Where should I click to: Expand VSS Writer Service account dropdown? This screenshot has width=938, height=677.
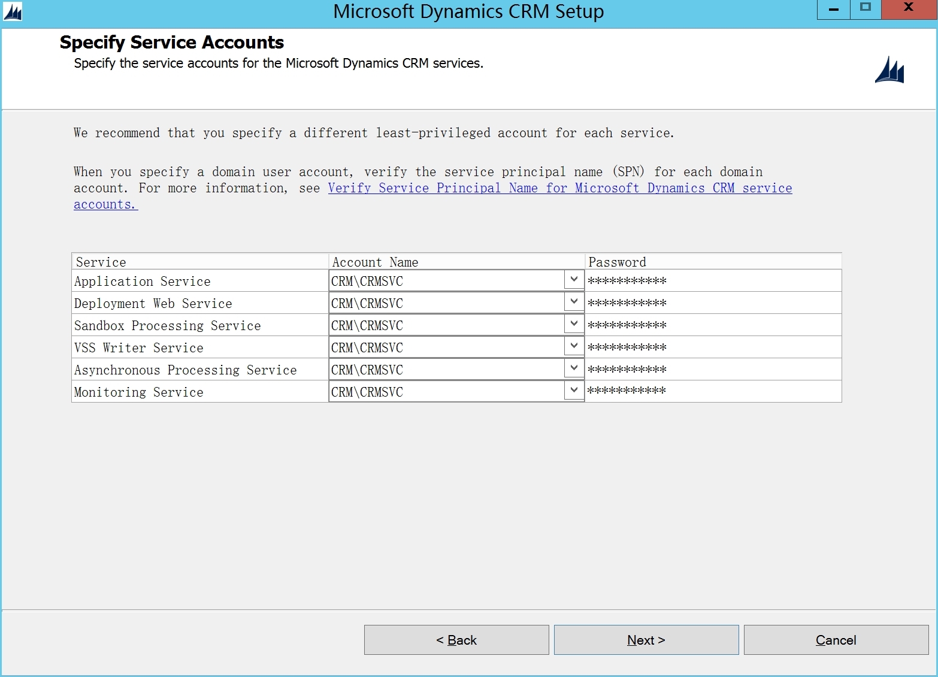point(573,346)
